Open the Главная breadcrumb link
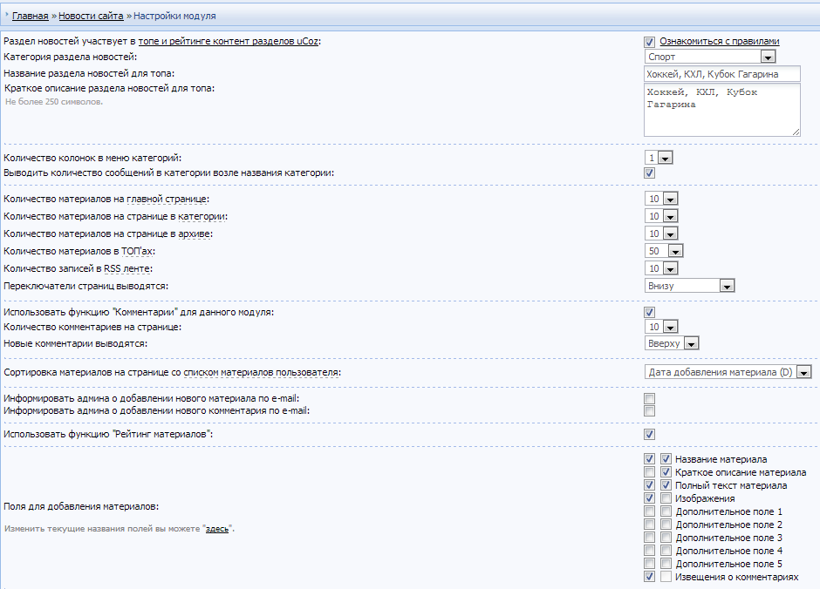This screenshot has width=820, height=589. pos(30,16)
